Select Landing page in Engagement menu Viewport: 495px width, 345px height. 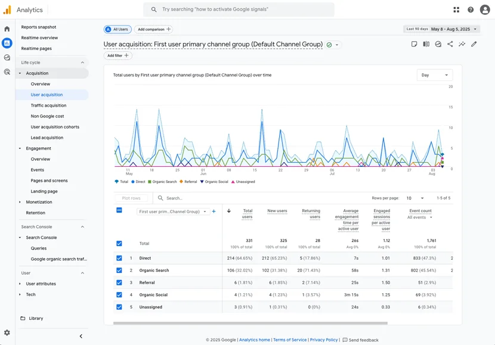pos(44,191)
